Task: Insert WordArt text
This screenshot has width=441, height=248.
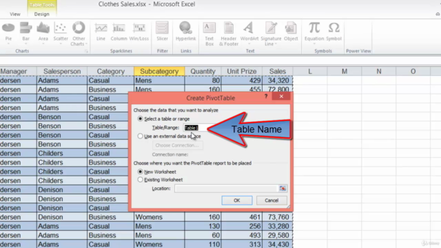Action: tap(249, 32)
